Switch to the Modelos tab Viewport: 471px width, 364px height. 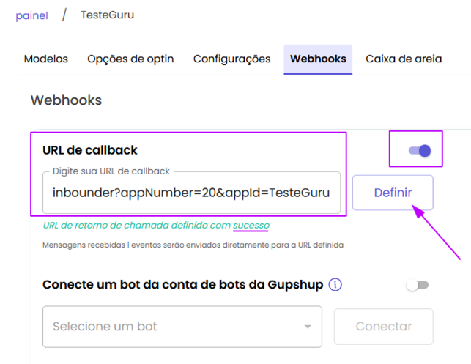click(x=46, y=59)
